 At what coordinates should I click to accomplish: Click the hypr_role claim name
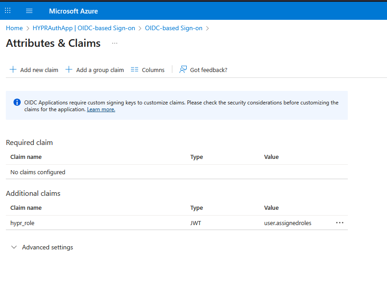pyautogui.click(x=22, y=223)
